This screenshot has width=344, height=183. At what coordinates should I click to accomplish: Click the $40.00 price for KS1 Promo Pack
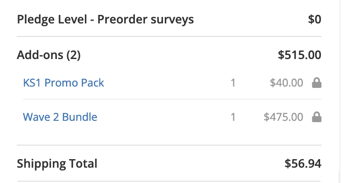click(287, 83)
